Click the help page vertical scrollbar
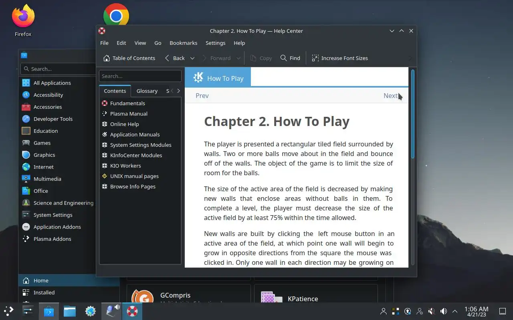The image size is (513, 320). tap(412, 114)
